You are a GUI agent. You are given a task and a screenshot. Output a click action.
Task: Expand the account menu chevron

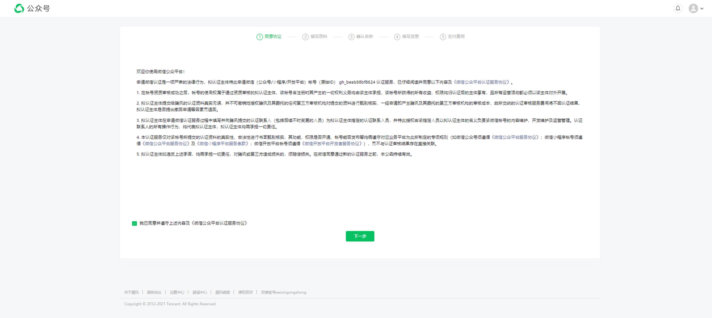(x=702, y=8)
